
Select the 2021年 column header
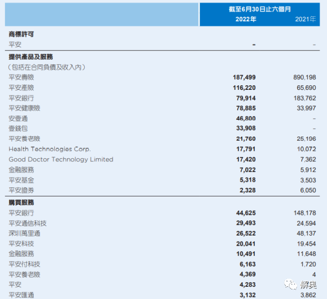pyautogui.click(x=306, y=19)
